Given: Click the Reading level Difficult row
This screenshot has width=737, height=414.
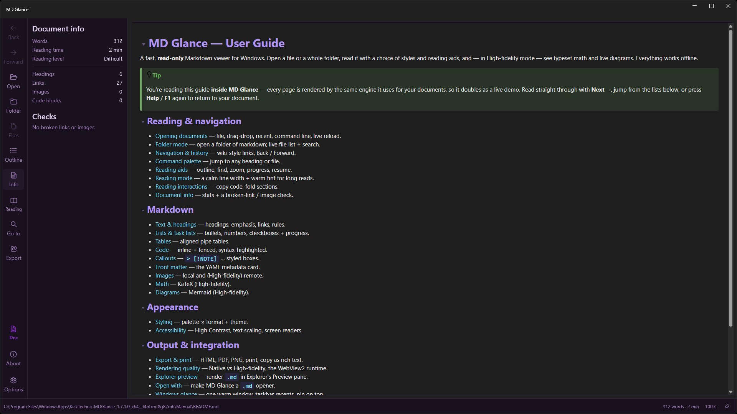Looking at the screenshot, I should point(77,59).
